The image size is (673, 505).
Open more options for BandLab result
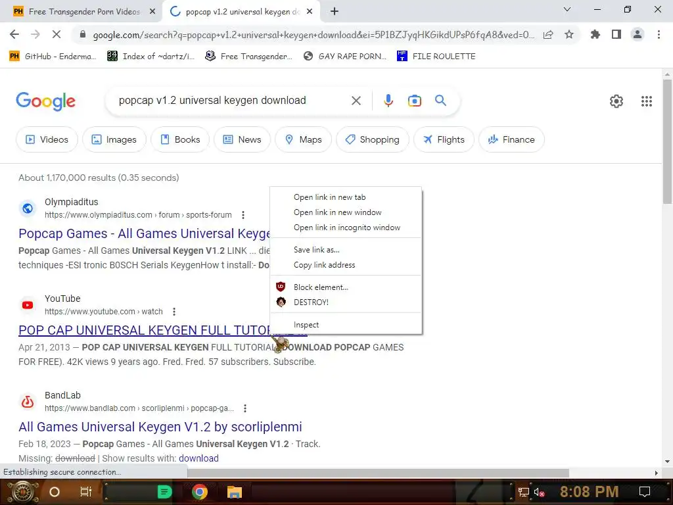coord(245,408)
